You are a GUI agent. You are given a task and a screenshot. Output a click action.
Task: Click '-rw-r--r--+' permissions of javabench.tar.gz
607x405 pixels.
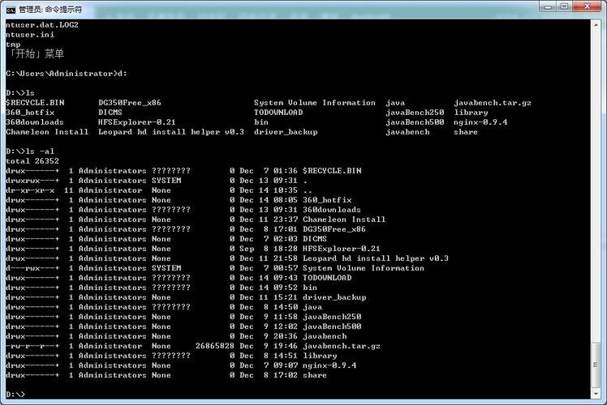(32, 346)
